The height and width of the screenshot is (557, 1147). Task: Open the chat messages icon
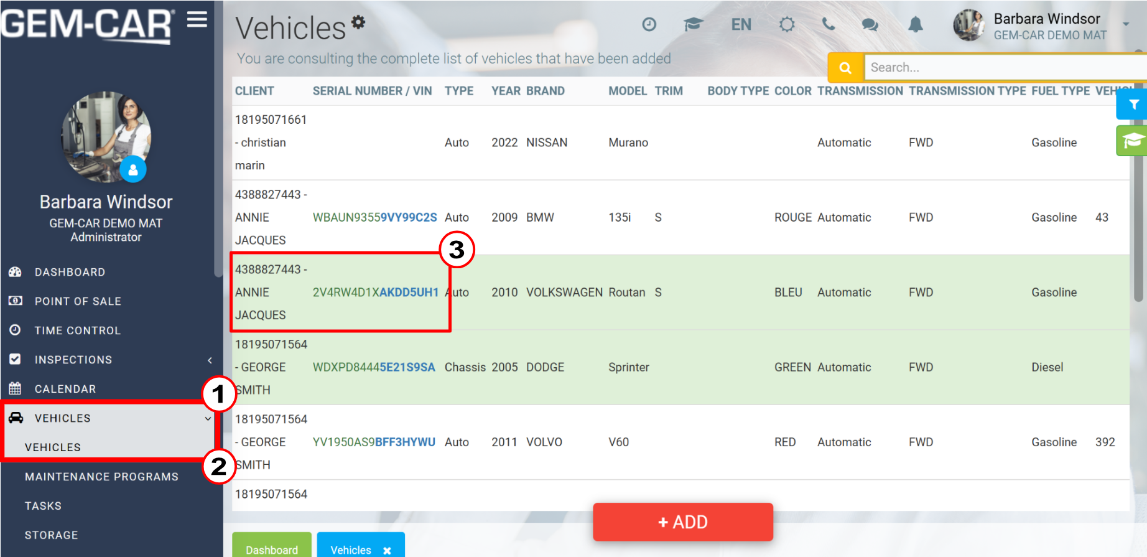(x=870, y=24)
